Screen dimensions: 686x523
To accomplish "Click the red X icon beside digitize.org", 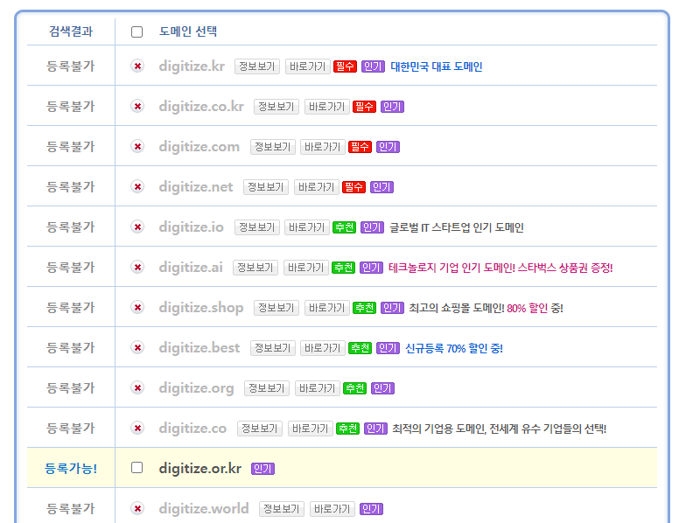I will pos(137,388).
